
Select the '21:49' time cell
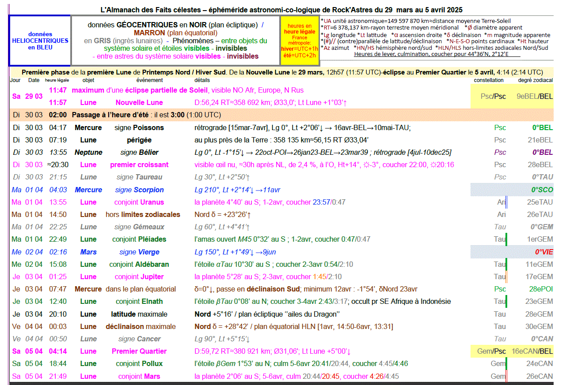point(58,377)
